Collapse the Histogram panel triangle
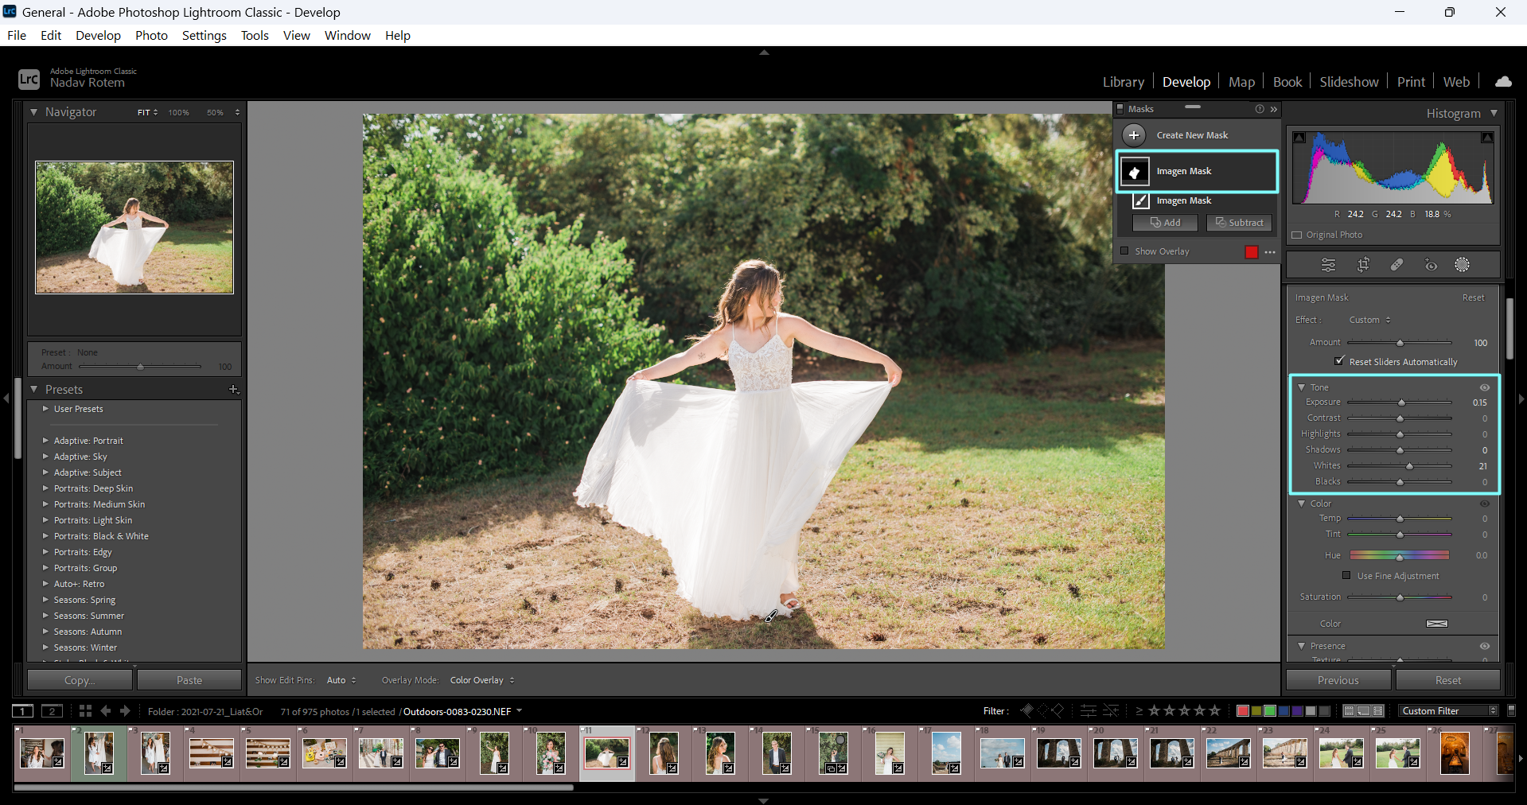 tap(1494, 113)
